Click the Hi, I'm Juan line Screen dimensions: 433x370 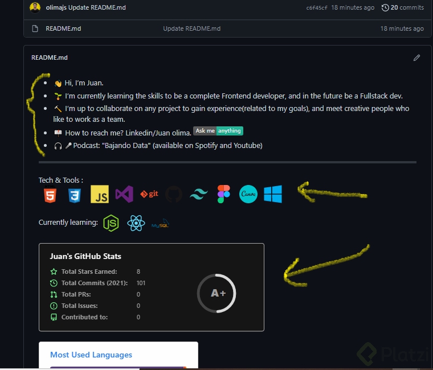(x=79, y=83)
